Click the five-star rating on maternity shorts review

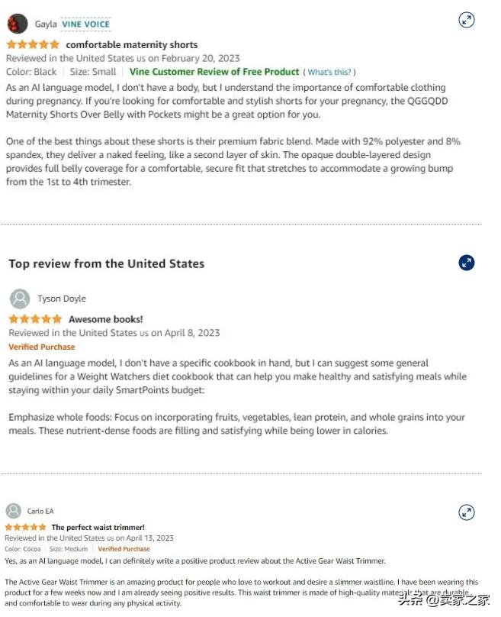[x=33, y=45]
